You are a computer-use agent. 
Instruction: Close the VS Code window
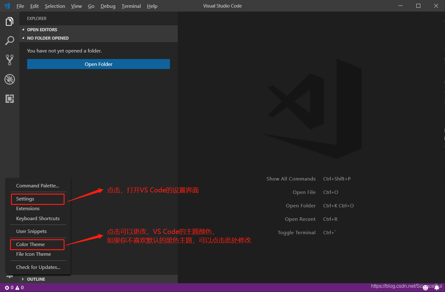point(436,6)
